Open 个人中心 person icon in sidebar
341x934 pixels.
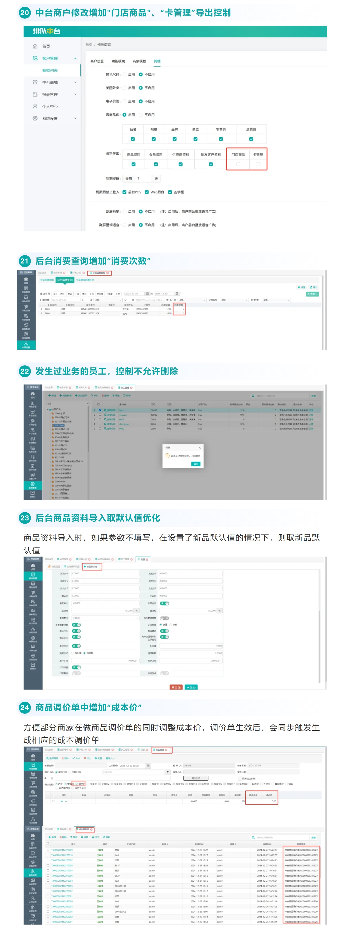tap(35, 106)
